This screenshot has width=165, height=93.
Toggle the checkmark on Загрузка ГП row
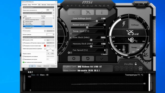(24, 18)
